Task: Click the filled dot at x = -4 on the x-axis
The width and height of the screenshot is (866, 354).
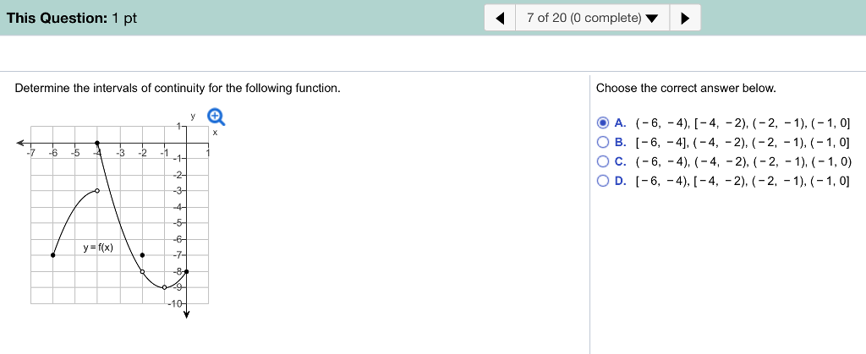Action: click(97, 143)
